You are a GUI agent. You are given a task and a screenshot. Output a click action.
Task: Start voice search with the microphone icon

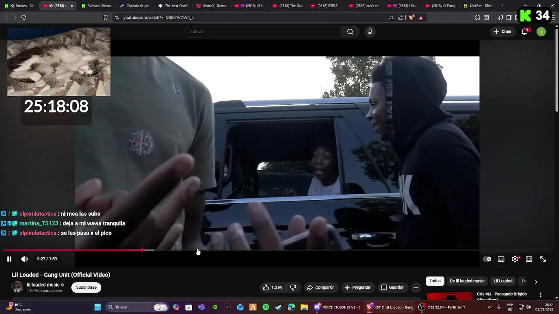pos(370,31)
